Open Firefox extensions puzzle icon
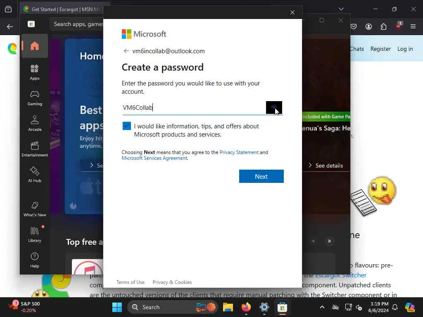423x317 pixels. click(383, 26)
